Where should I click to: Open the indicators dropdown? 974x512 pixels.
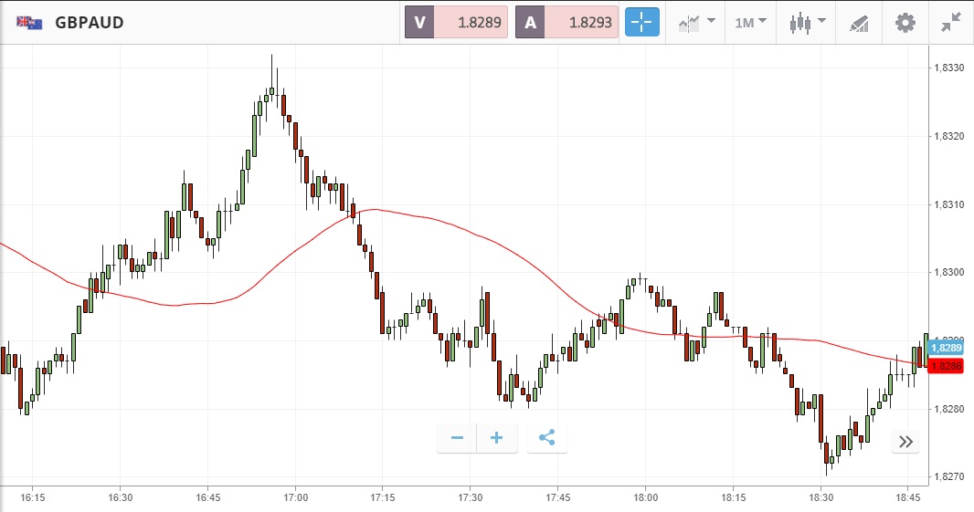pos(695,22)
